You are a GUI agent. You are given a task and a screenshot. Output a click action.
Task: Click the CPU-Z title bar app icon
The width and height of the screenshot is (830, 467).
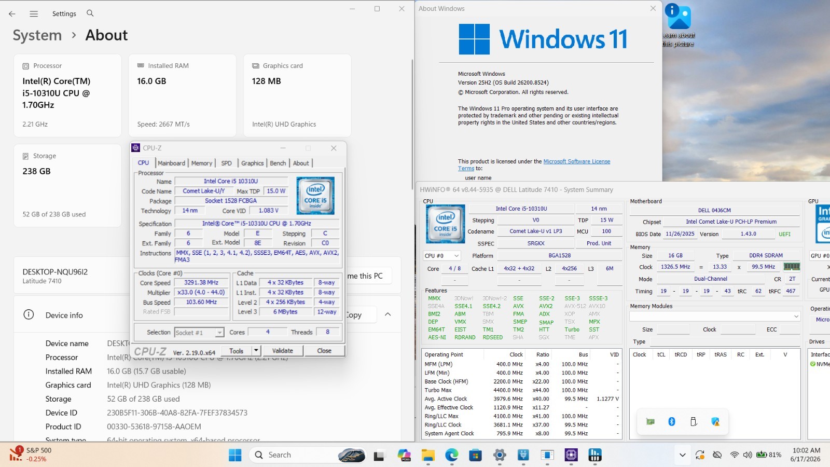point(136,148)
